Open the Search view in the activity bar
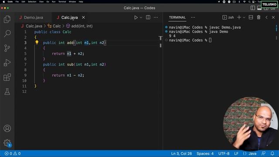Viewport: 279px width, 157px height. click(x=7, y=34)
